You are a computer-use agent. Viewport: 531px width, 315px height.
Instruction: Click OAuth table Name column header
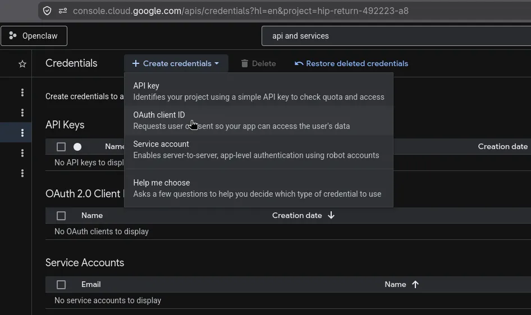coord(92,215)
